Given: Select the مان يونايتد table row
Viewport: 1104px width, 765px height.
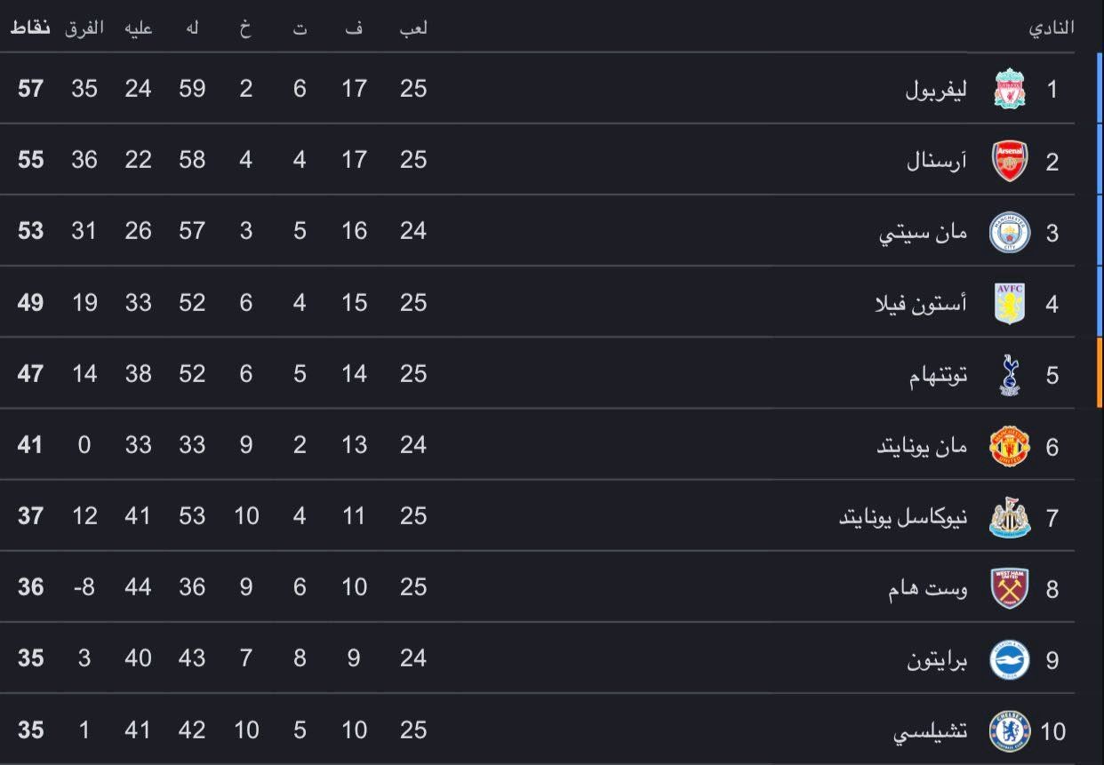Looking at the screenshot, I should [x=551, y=444].
